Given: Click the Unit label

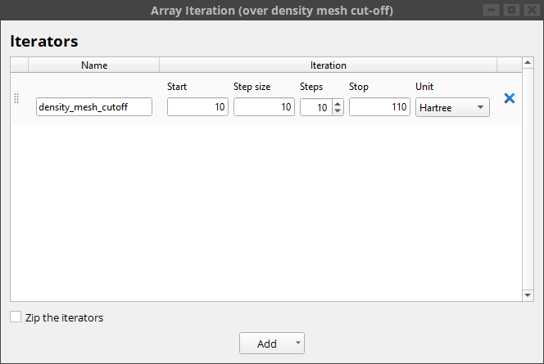Looking at the screenshot, I should (424, 87).
